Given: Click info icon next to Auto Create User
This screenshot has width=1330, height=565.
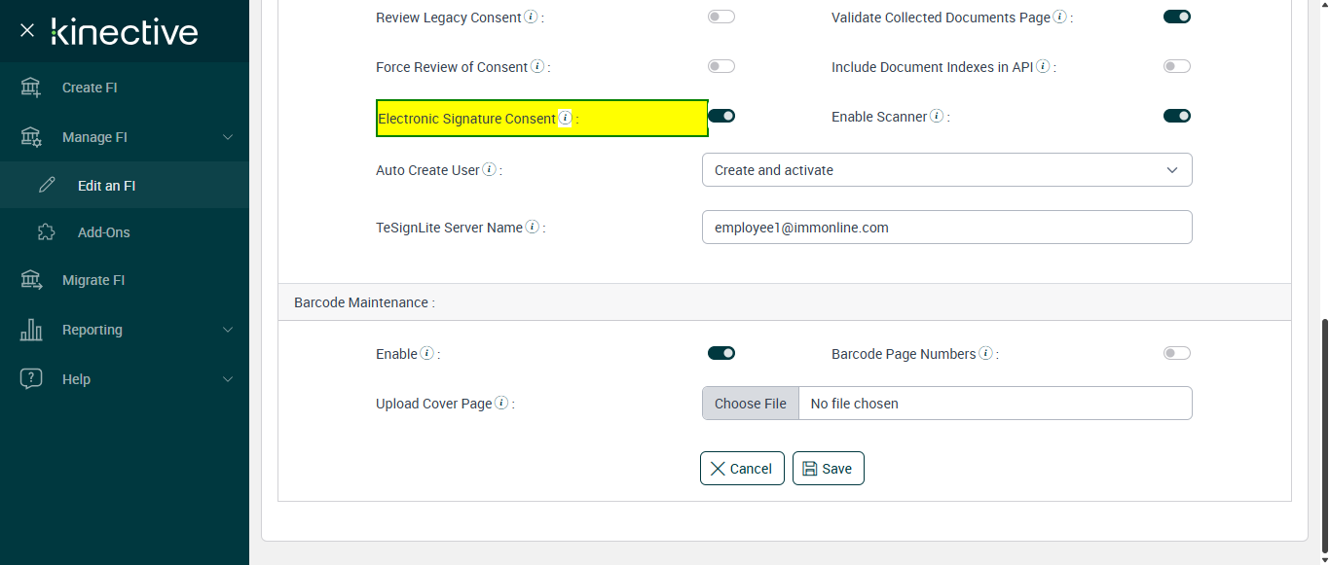Looking at the screenshot, I should (x=489, y=170).
